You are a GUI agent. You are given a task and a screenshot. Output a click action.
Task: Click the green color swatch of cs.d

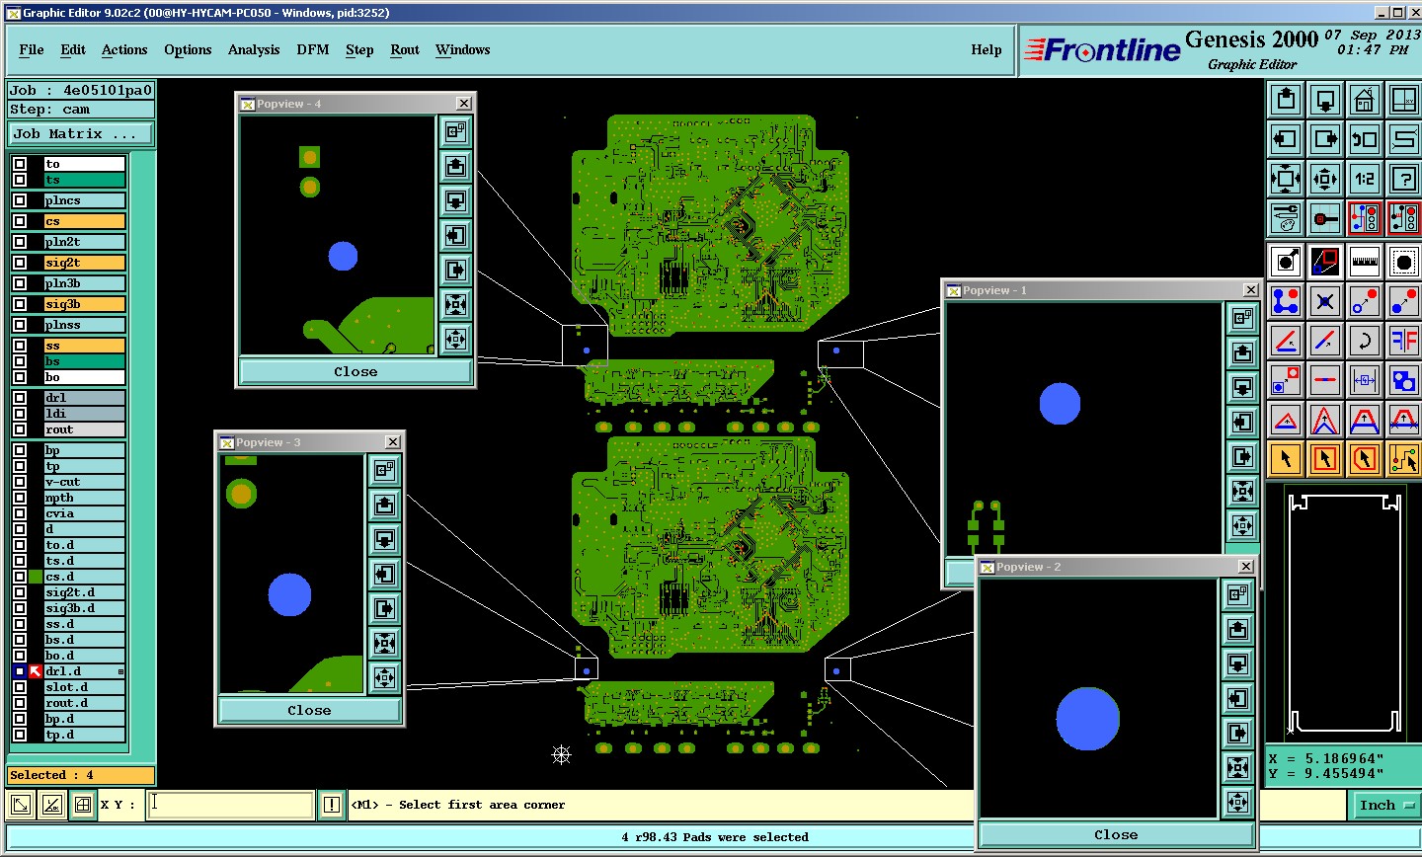[x=36, y=577]
